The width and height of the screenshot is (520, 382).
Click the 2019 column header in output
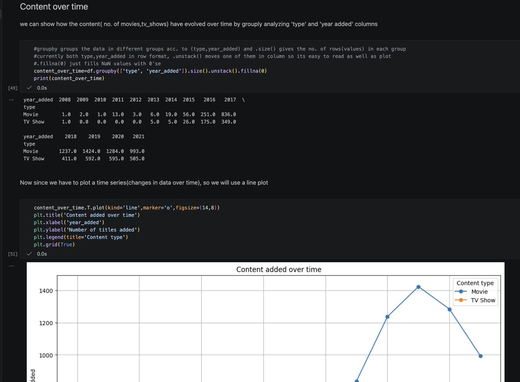[94, 137]
